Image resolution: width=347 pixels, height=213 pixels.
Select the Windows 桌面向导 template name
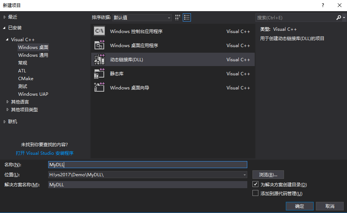[130, 88]
